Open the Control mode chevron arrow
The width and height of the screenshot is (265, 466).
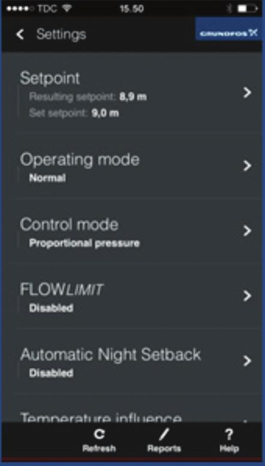click(247, 231)
